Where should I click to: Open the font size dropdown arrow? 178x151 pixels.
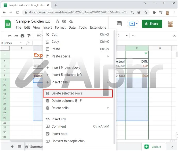click(127, 36)
